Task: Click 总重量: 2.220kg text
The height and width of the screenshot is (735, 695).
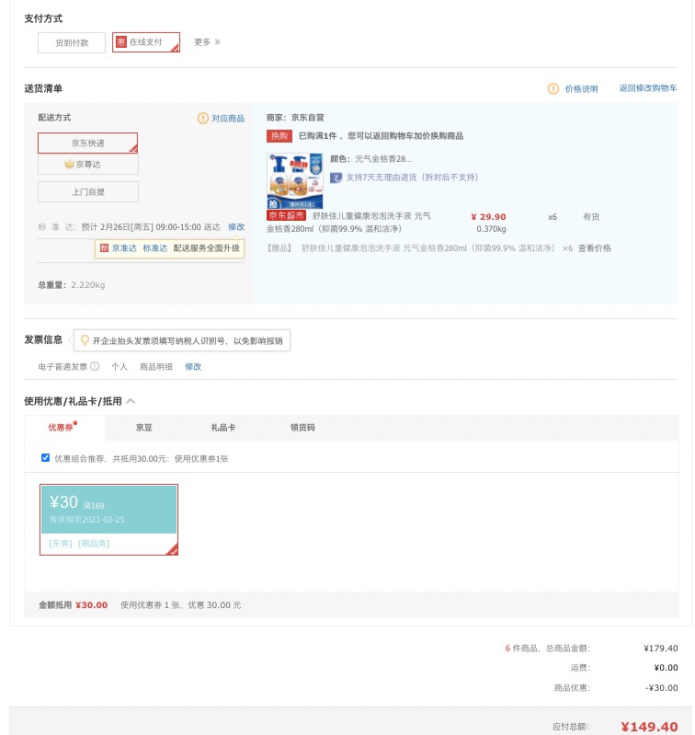Action: click(x=71, y=284)
